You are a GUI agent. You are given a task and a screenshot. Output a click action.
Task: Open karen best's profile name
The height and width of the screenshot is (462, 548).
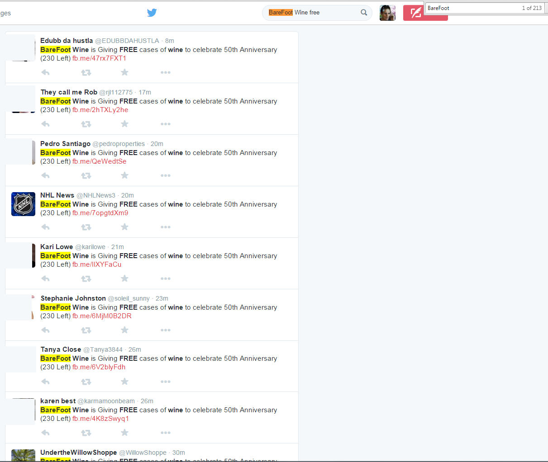(x=58, y=401)
